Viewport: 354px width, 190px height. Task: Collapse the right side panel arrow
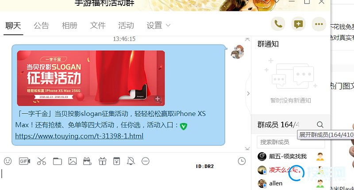point(248,93)
